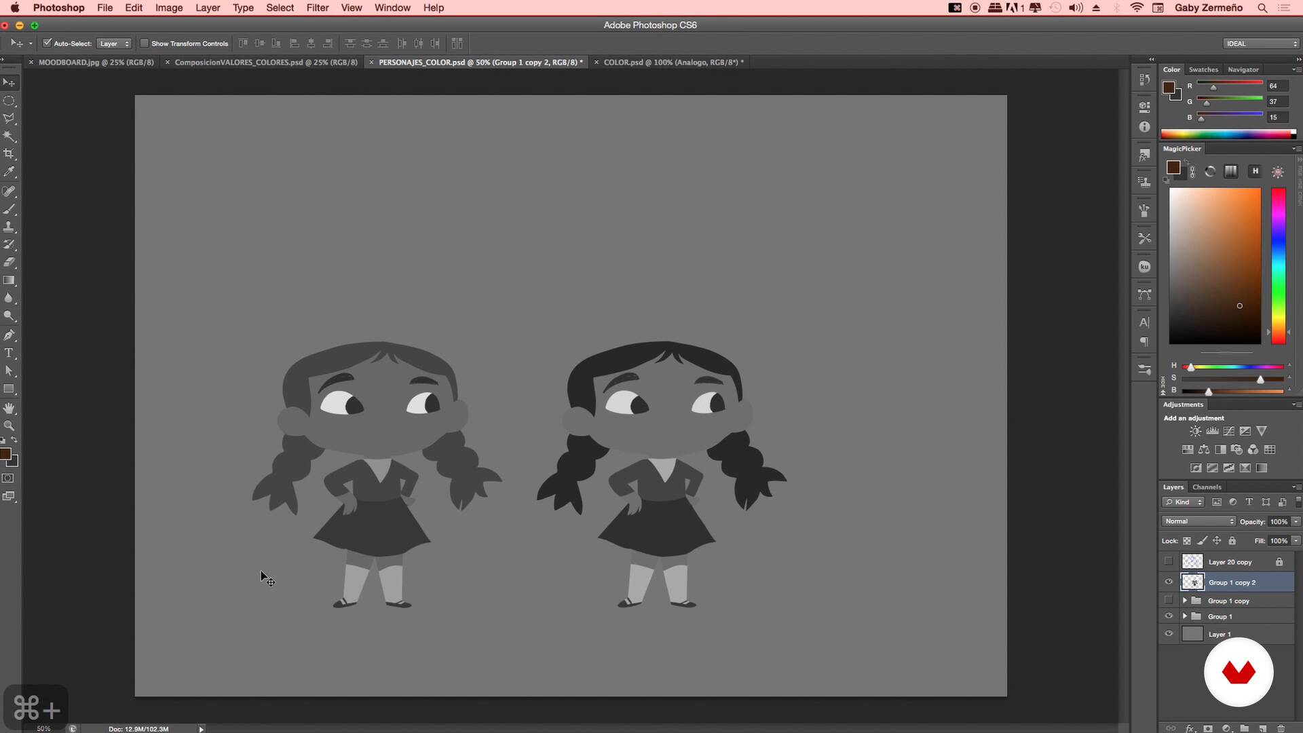The image size is (1303, 733).
Task: Filter layers by type layers
Action: pyautogui.click(x=1249, y=502)
